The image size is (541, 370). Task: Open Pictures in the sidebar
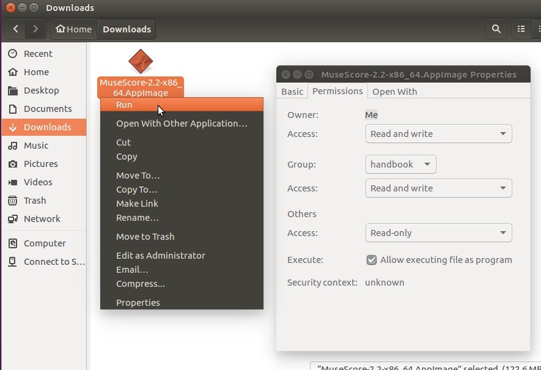(42, 164)
